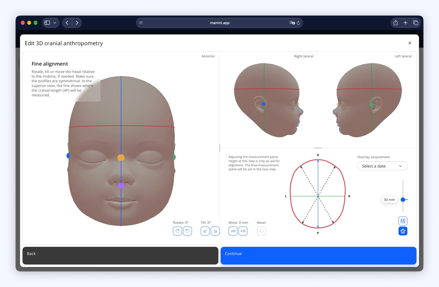This screenshot has width=439, height=287.
Task: Navigate forward in the browser
Action: tap(77, 23)
